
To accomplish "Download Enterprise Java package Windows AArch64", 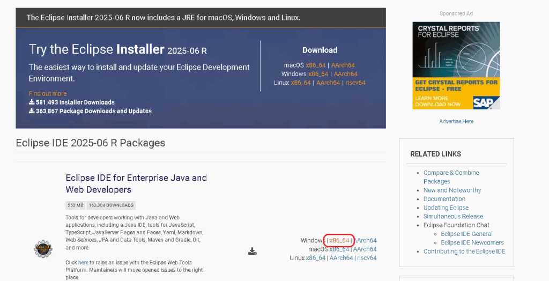I will [x=365, y=240].
